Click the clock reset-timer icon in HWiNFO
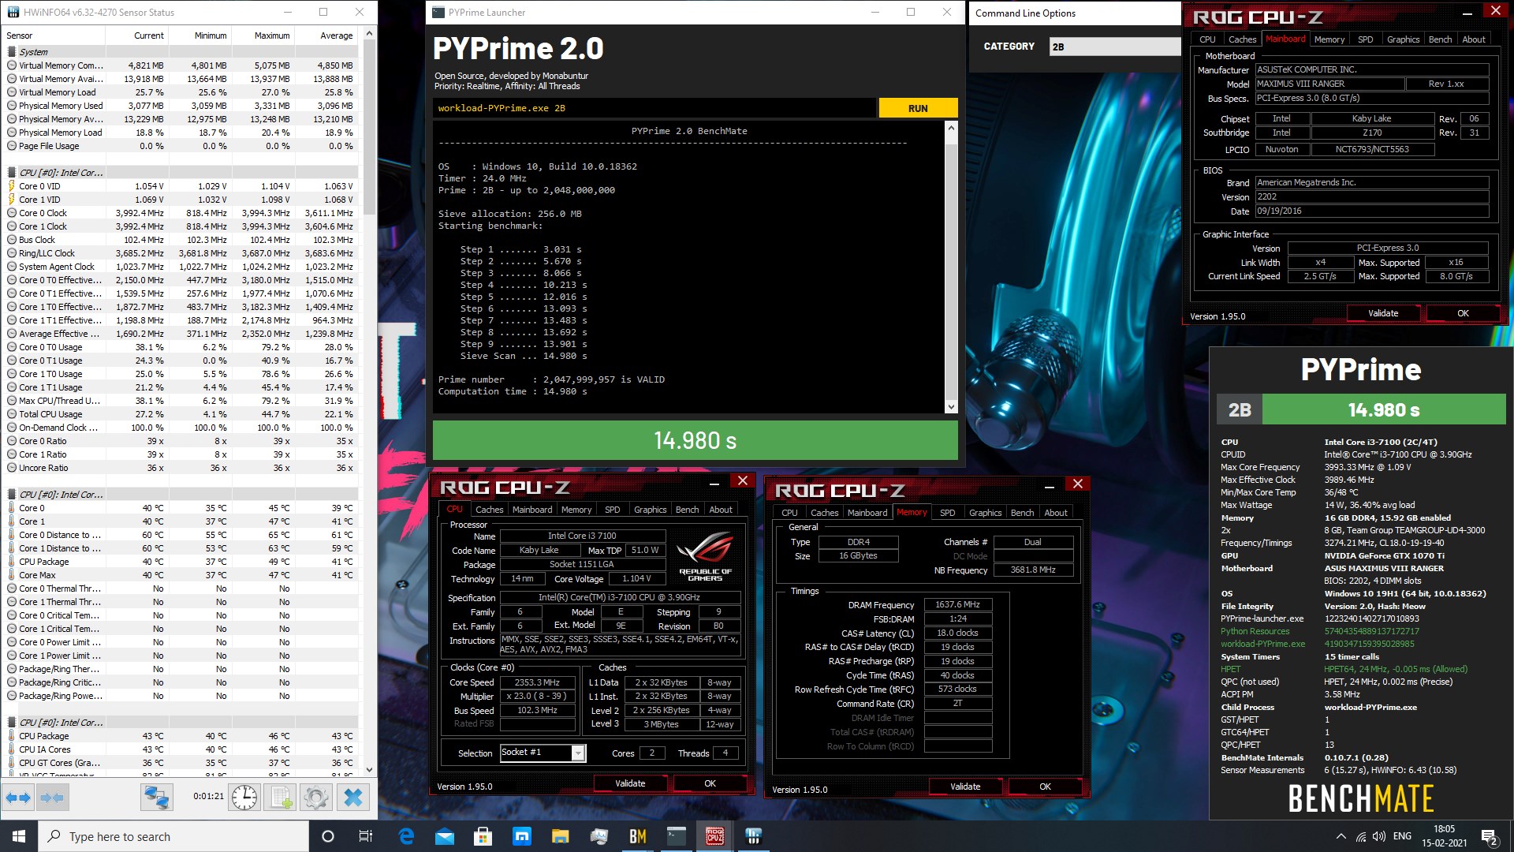1514x852 pixels. tap(244, 798)
